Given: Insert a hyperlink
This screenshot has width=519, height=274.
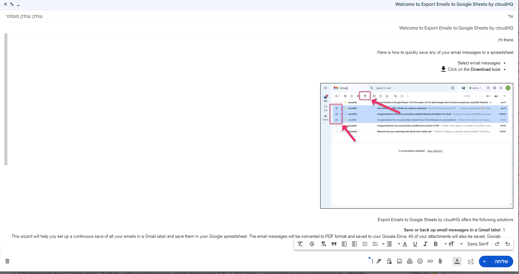Looking at the screenshot, I should (x=430, y=262).
